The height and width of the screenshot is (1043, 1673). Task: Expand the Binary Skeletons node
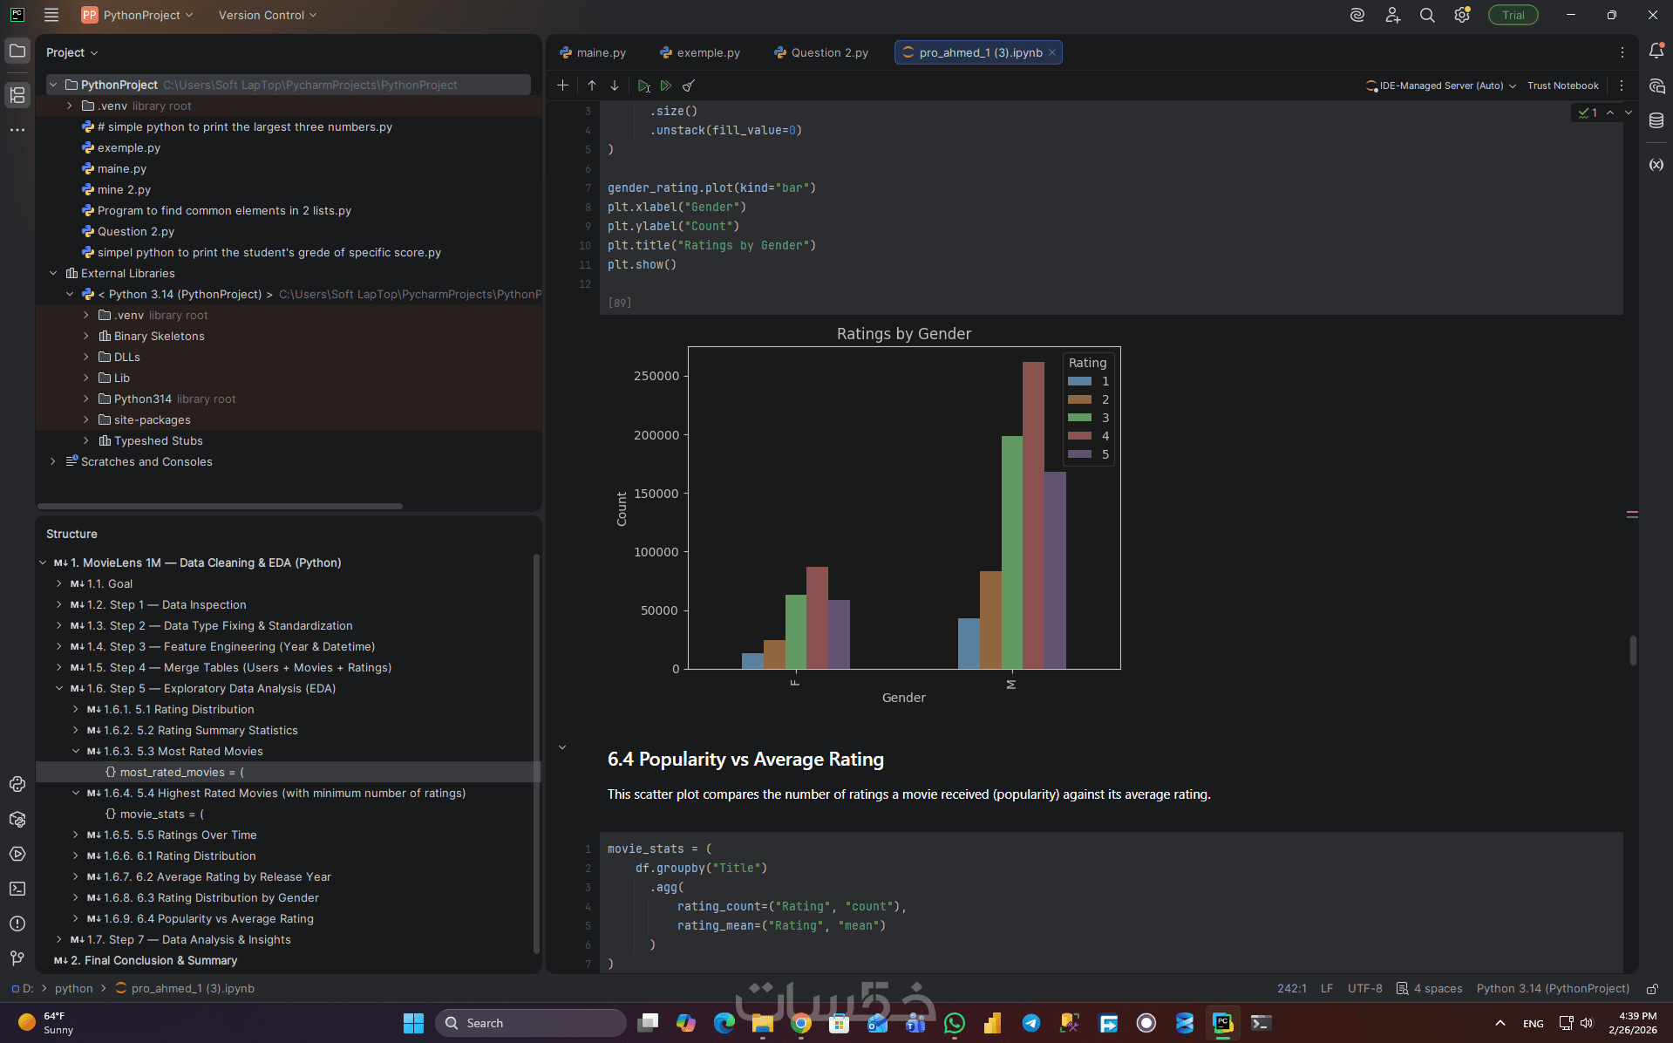pyautogui.click(x=86, y=336)
